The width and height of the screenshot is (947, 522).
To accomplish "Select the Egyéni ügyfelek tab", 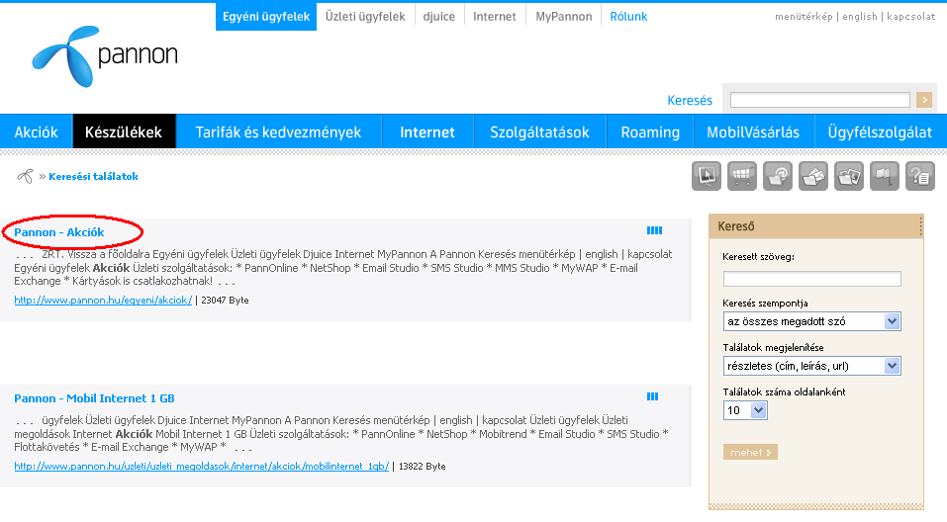I will pos(266,16).
